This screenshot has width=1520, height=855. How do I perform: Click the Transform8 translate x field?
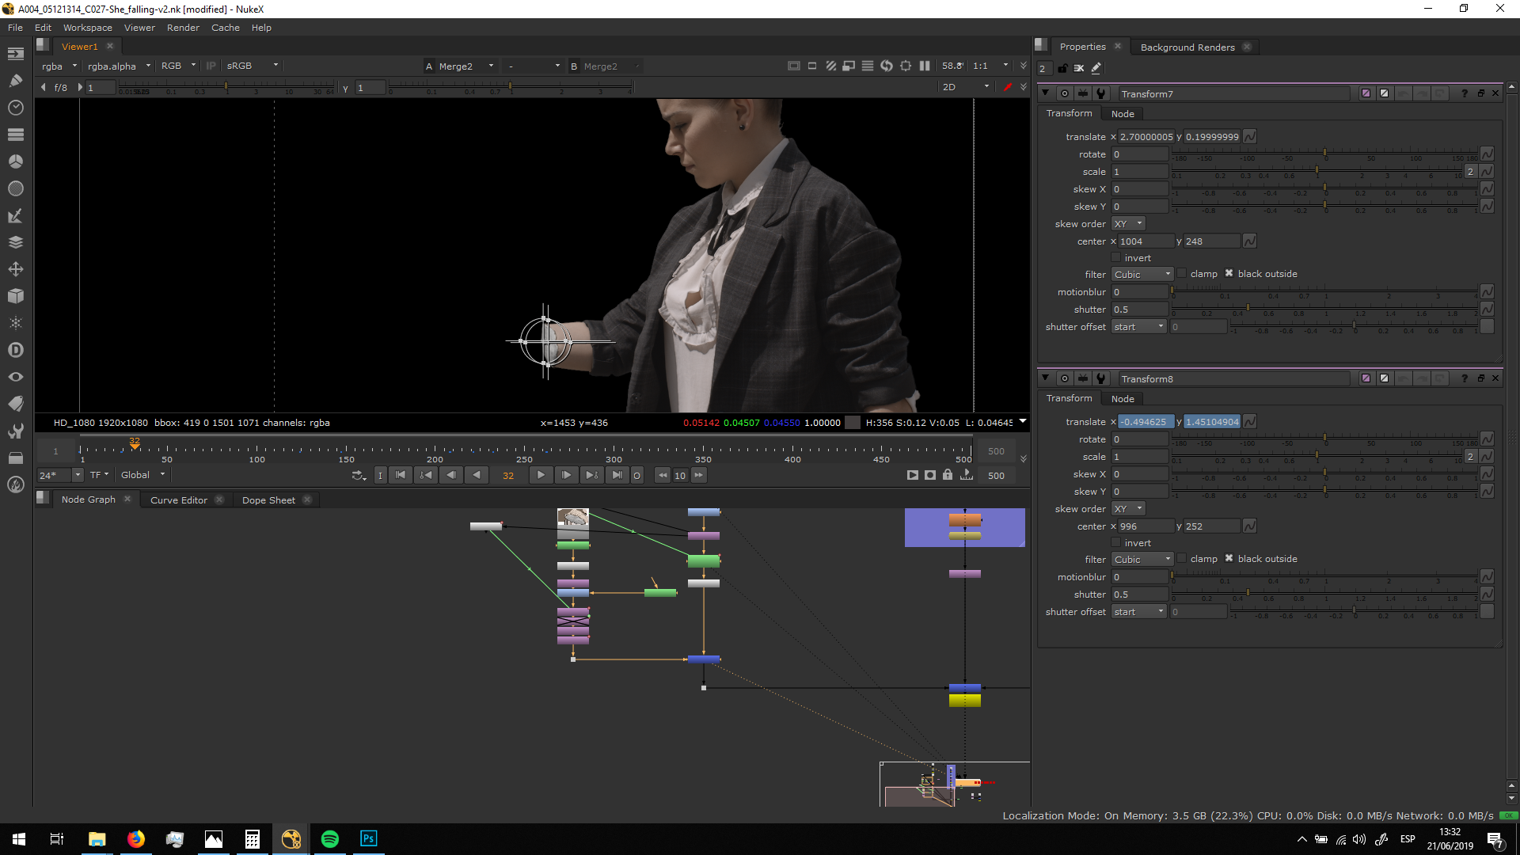(x=1145, y=422)
